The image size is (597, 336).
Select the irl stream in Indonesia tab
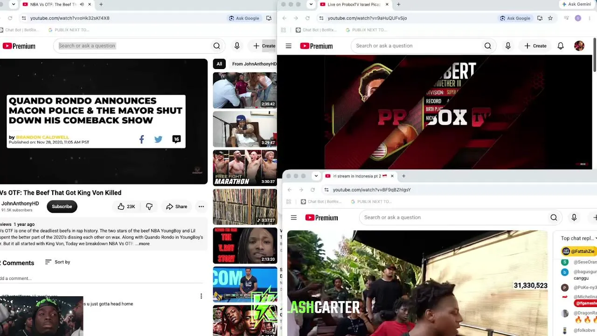click(x=359, y=176)
